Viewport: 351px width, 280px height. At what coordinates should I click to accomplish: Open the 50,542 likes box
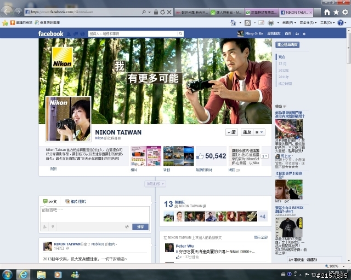pyautogui.click(x=211, y=156)
